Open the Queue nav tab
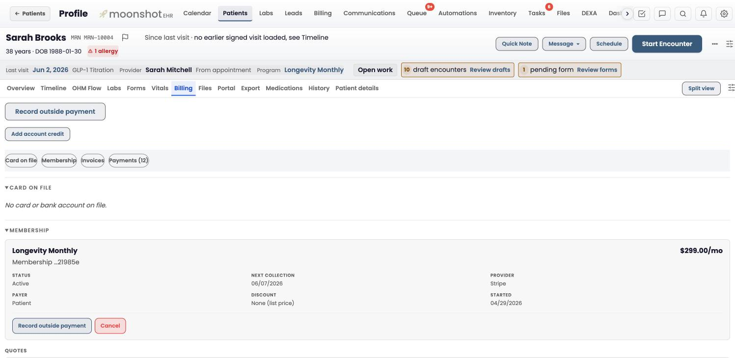The height and width of the screenshot is (358, 735). [x=417, y=13]
